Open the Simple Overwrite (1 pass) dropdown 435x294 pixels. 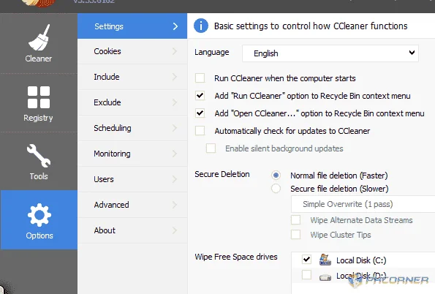click(x=363, y=204)
